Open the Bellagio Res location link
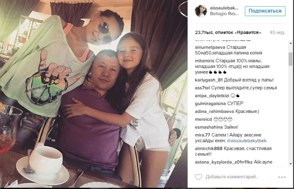This screenshot has height=189, width=294. [224, 14]
